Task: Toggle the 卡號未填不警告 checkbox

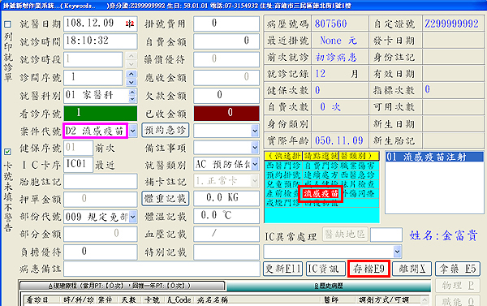Action: (8, 152)
